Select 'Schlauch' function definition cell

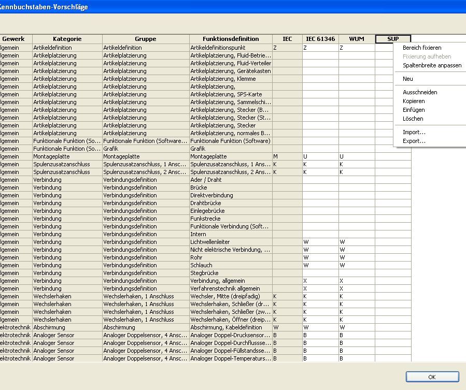click(x=231, y=265)
